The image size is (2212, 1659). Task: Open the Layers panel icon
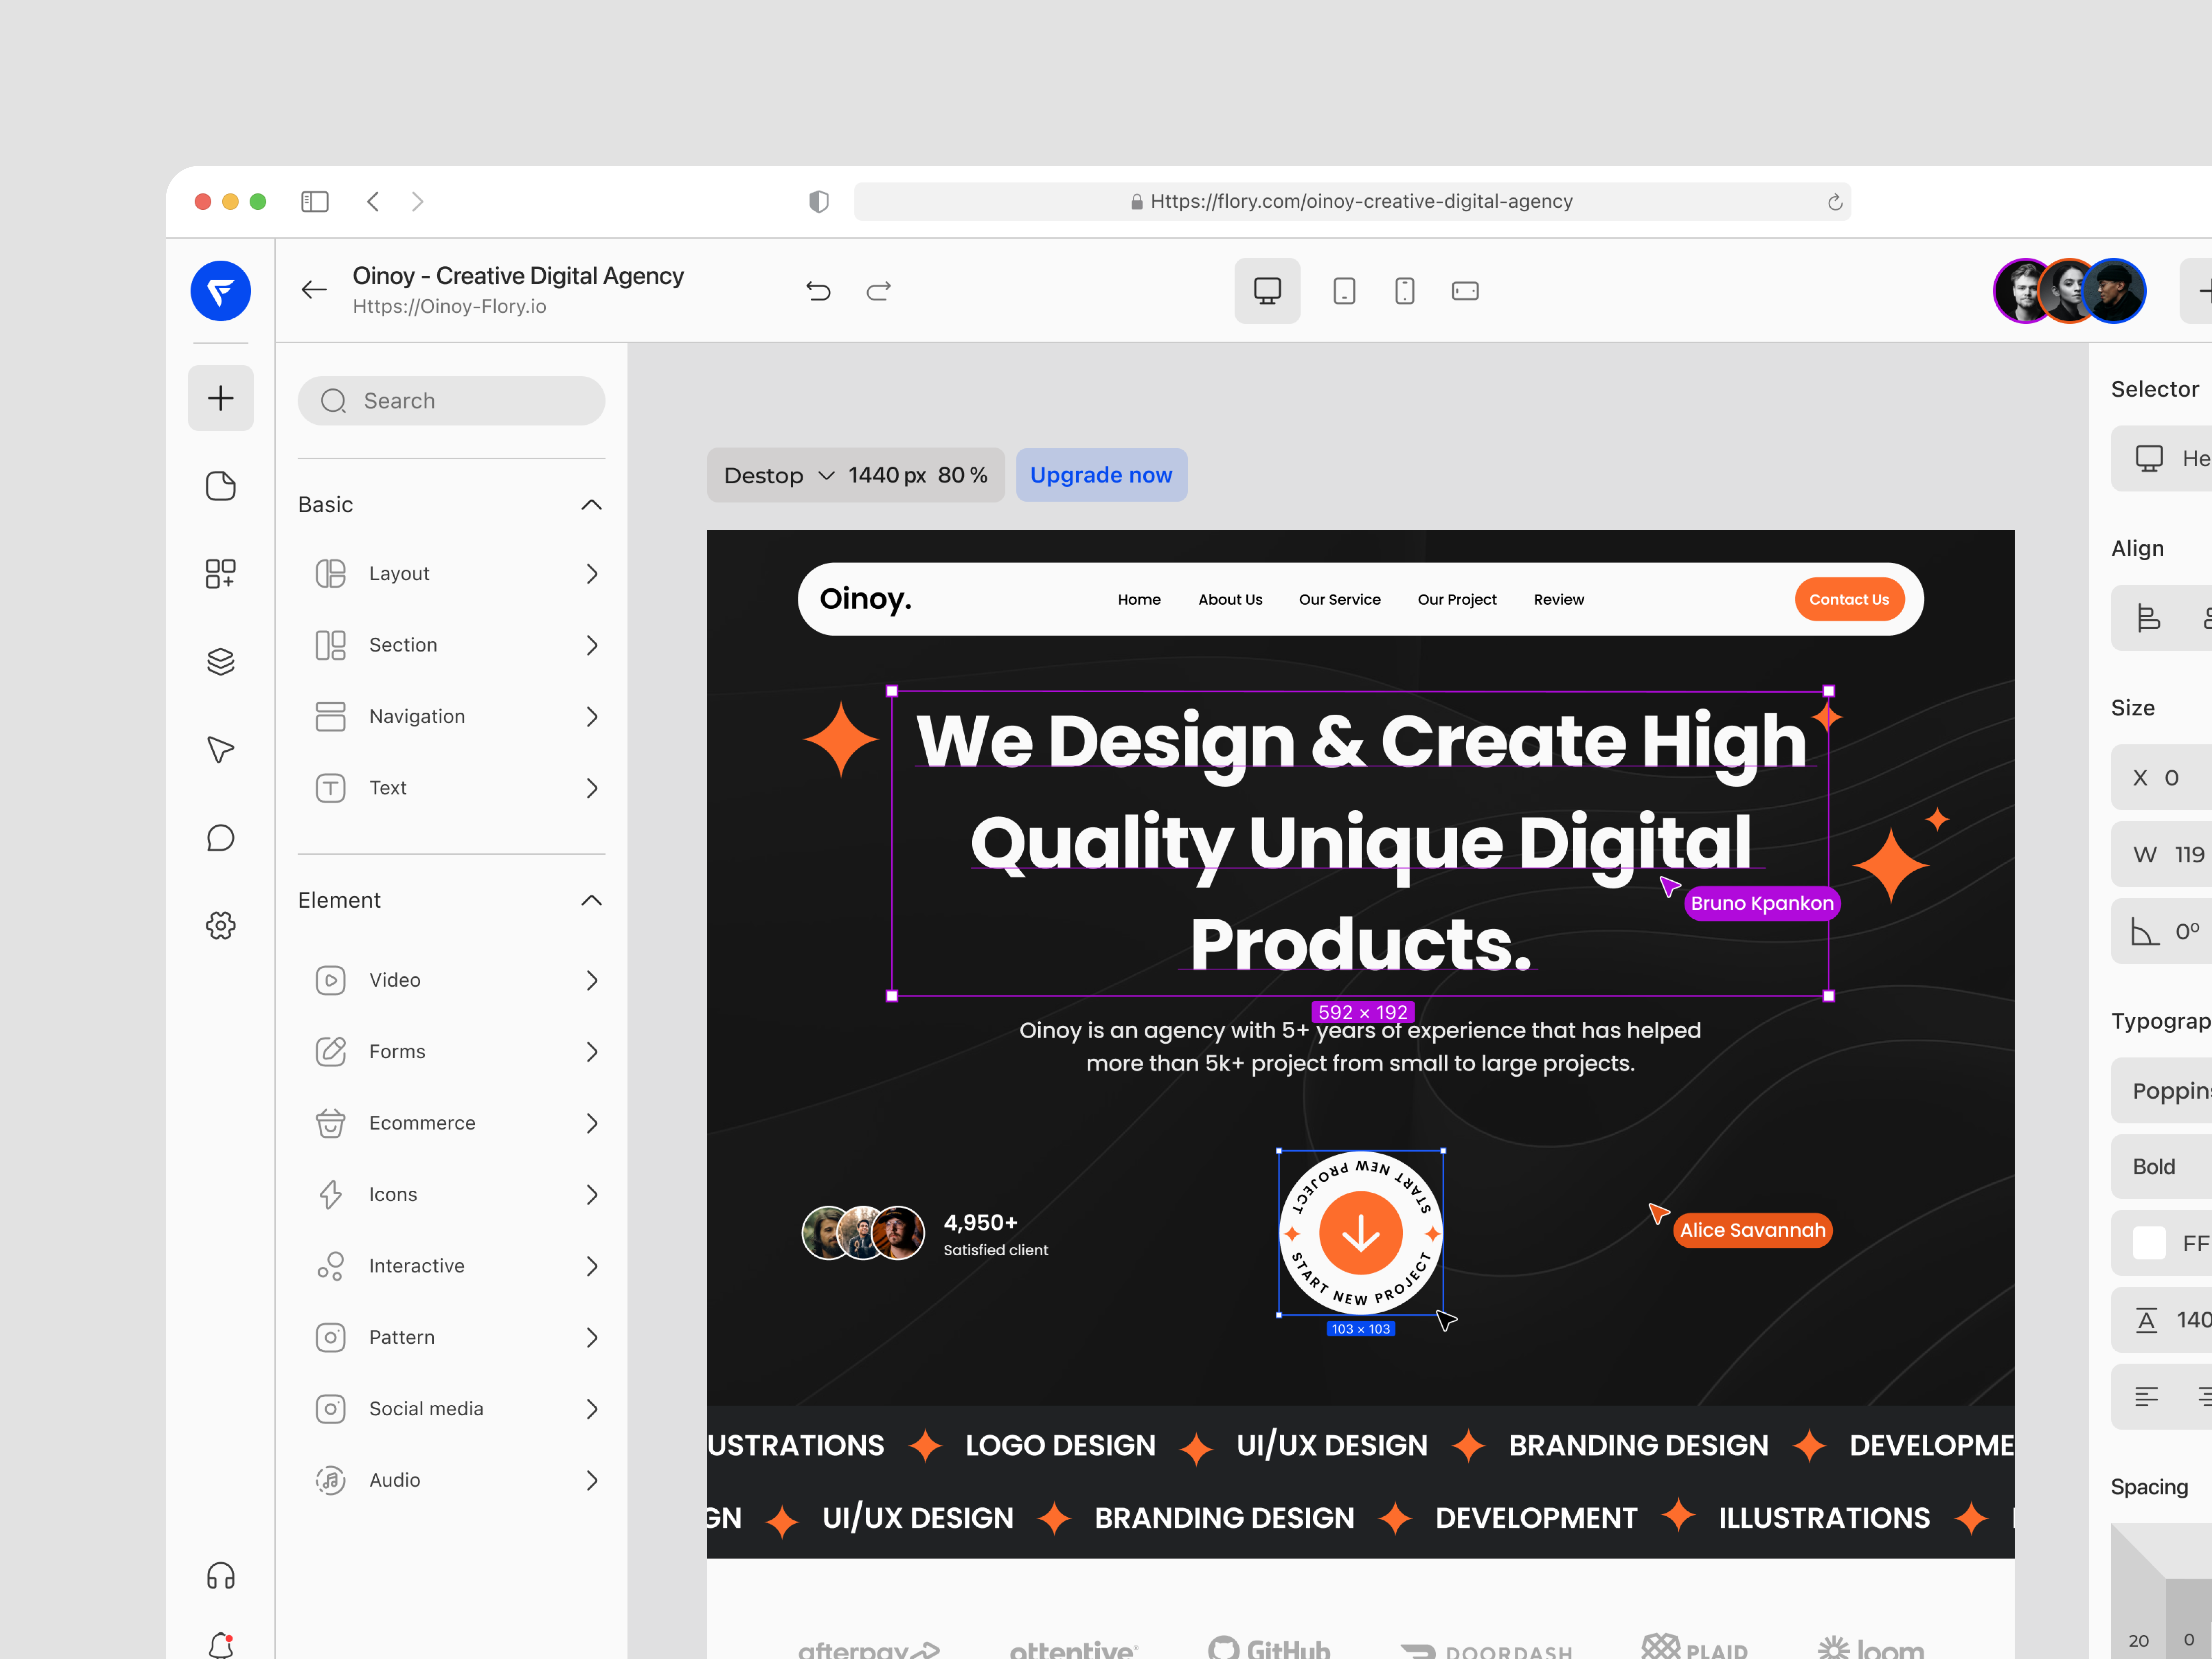click(x=220, y=661)
